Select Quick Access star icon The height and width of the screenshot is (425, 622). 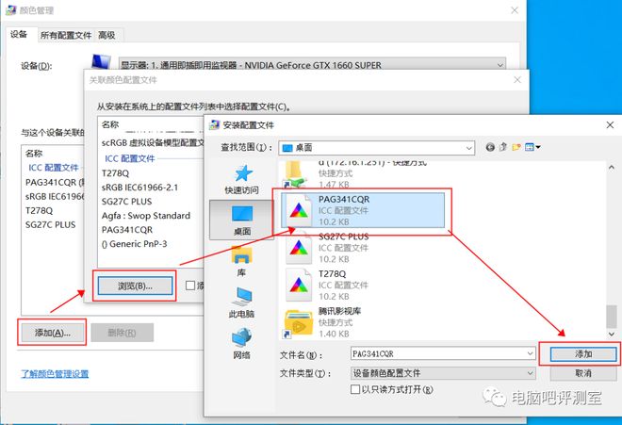(242, 173)
